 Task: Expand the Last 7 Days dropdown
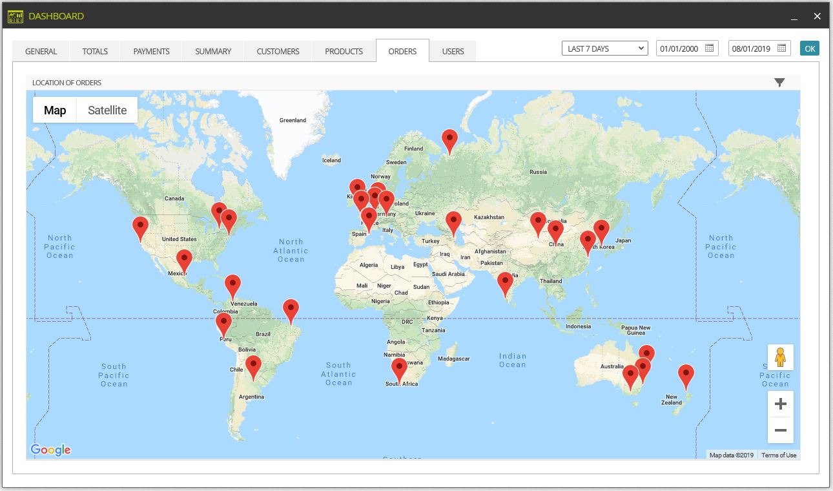coord(605,48)
